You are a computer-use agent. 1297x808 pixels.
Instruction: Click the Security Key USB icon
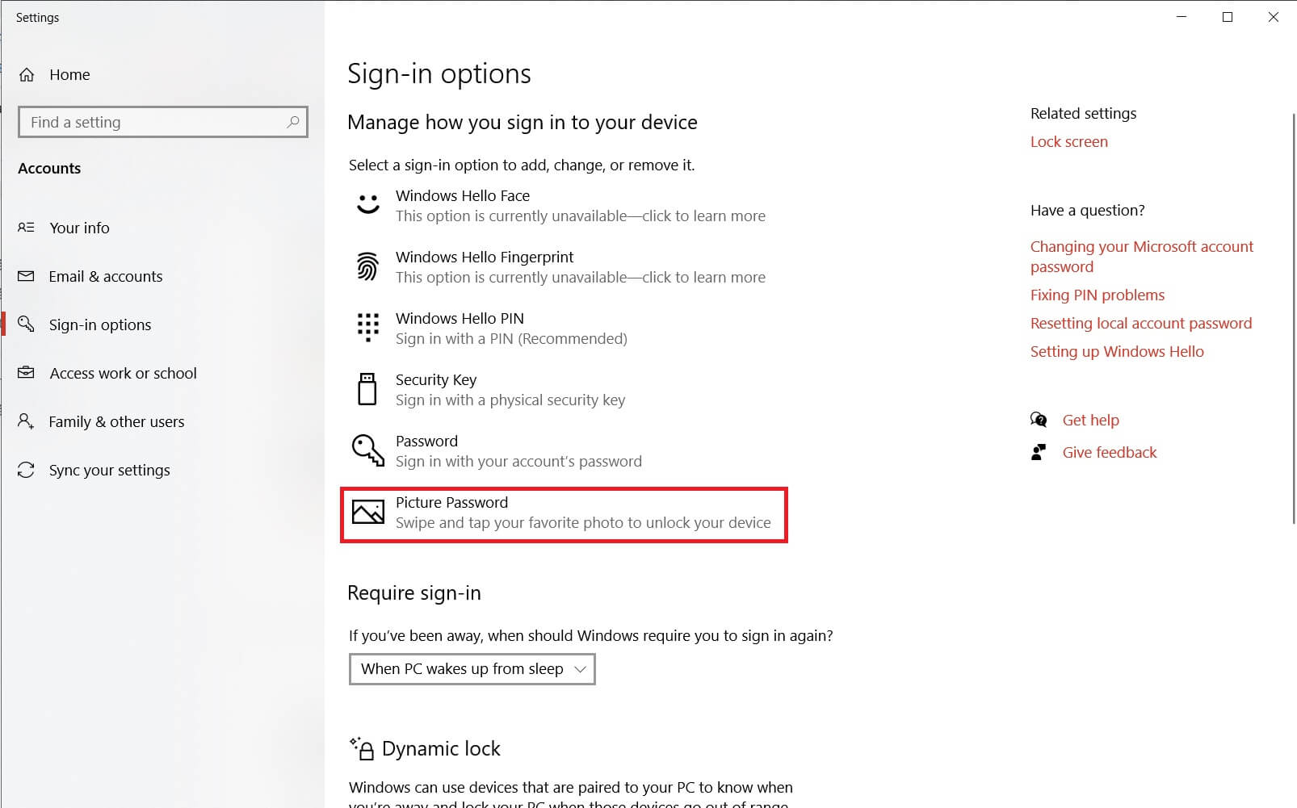[x=367, y=389]
